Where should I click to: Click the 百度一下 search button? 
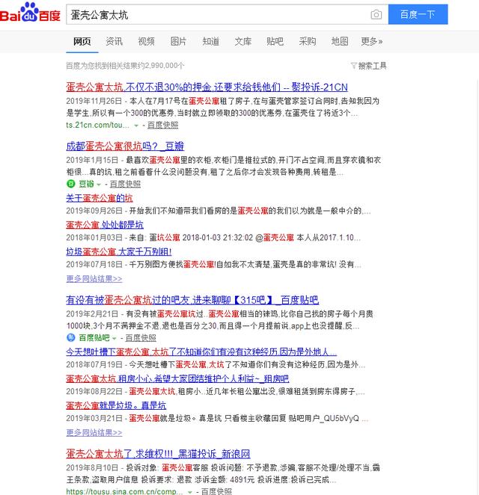tap(418, 14)
